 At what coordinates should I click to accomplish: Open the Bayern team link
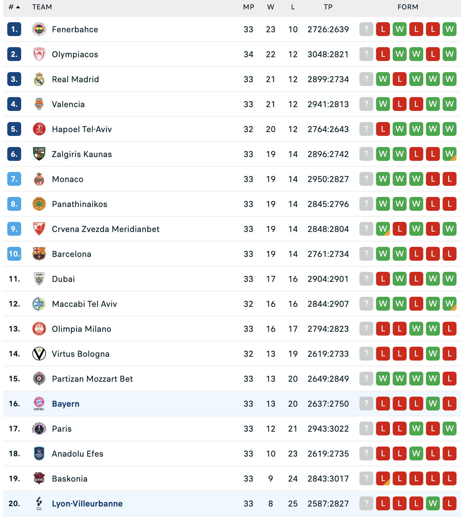[x=66, y=404]
